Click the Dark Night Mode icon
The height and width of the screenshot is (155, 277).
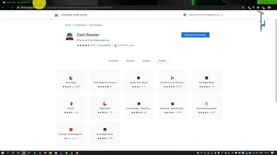105,130
